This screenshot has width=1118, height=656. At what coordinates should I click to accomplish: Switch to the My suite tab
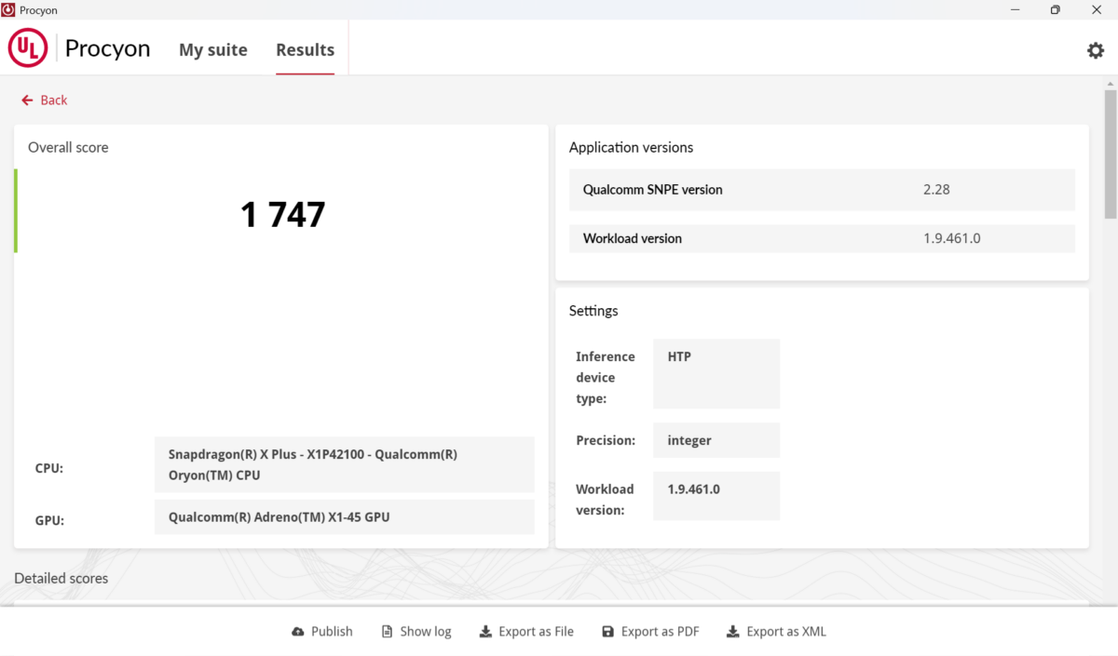point(213,49)
